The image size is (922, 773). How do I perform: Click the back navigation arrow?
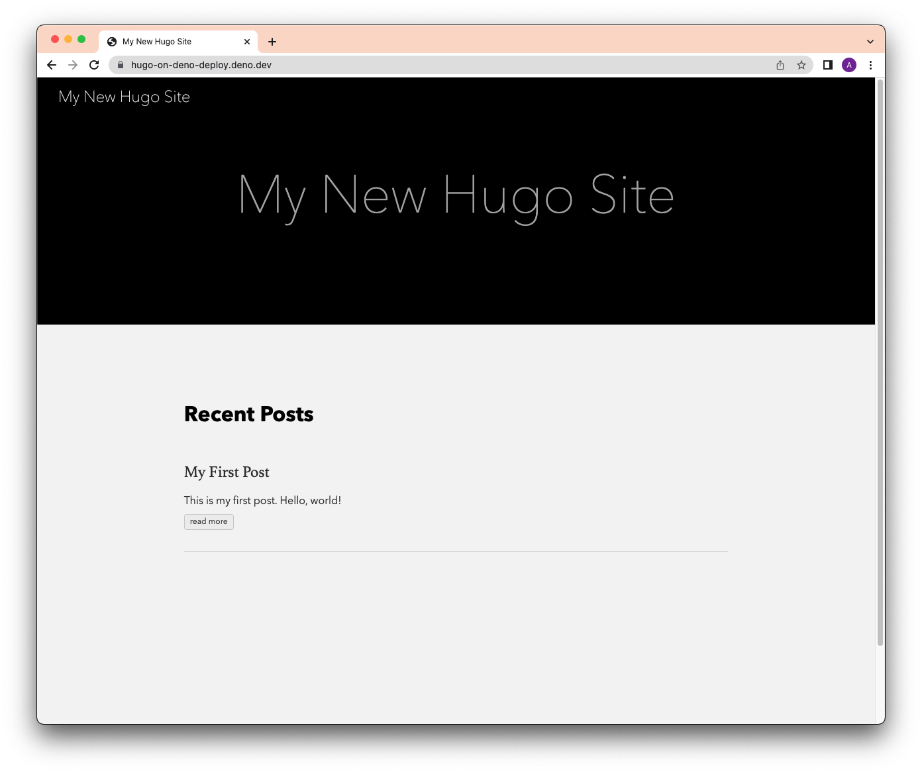(51, 65)
